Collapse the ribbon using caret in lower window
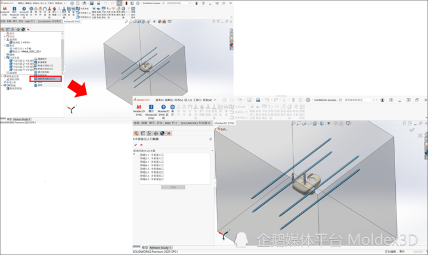The height and width of the screenshot is (255, 428). click(425, 119)
